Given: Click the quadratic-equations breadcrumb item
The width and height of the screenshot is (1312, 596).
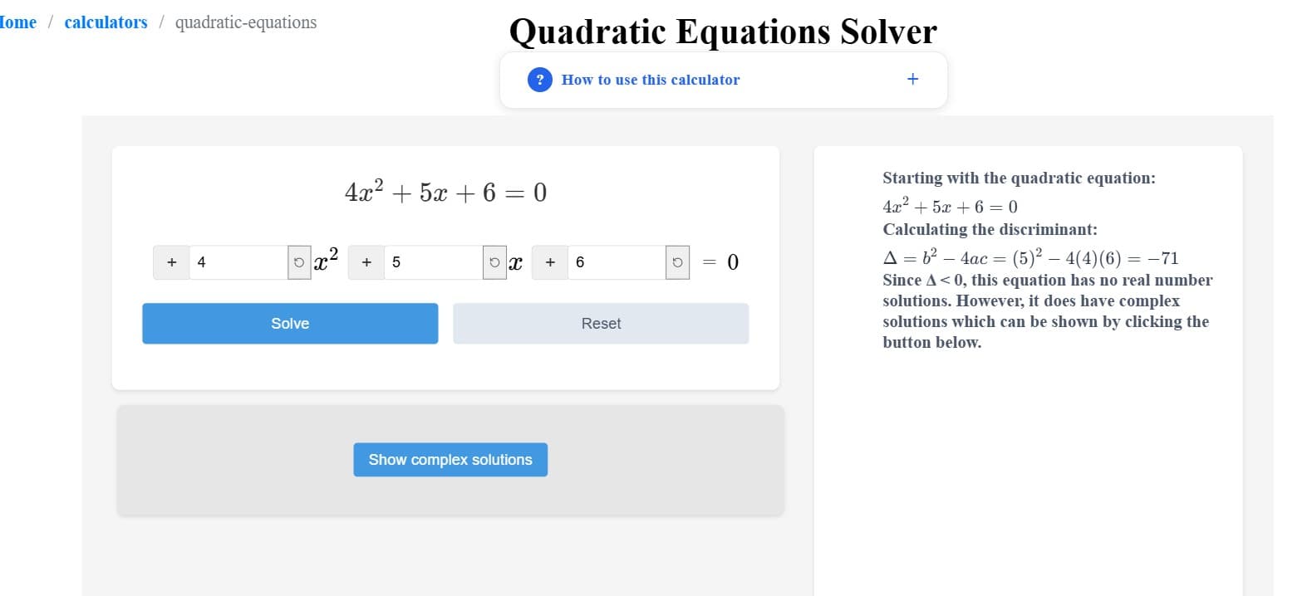Looking at the screenshot, I should pyautogui.click(x=245, y=22).
